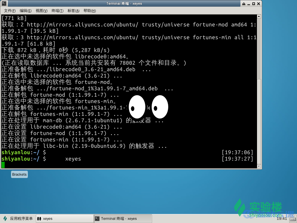Click the maximize button on the Terminal
Screen dimensions: 297x223
(x=254, y=3)
